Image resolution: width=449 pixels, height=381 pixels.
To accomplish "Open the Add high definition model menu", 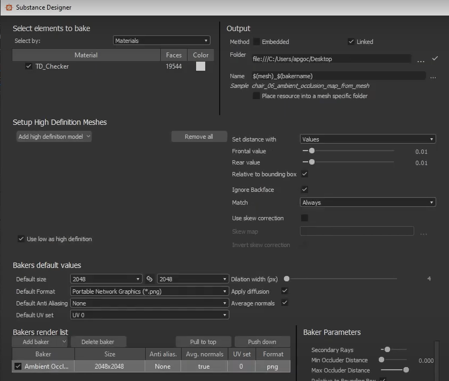I will click(x=54, y=136).
